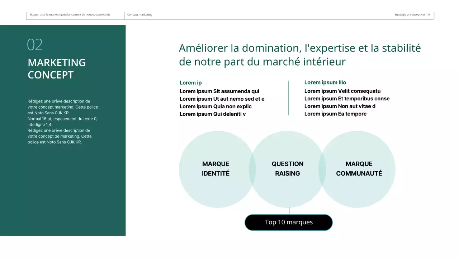The height and width of the screenshot is (258, 459).
Task: Click the vertical divider between text columns
Action: [x=289, y=98]
